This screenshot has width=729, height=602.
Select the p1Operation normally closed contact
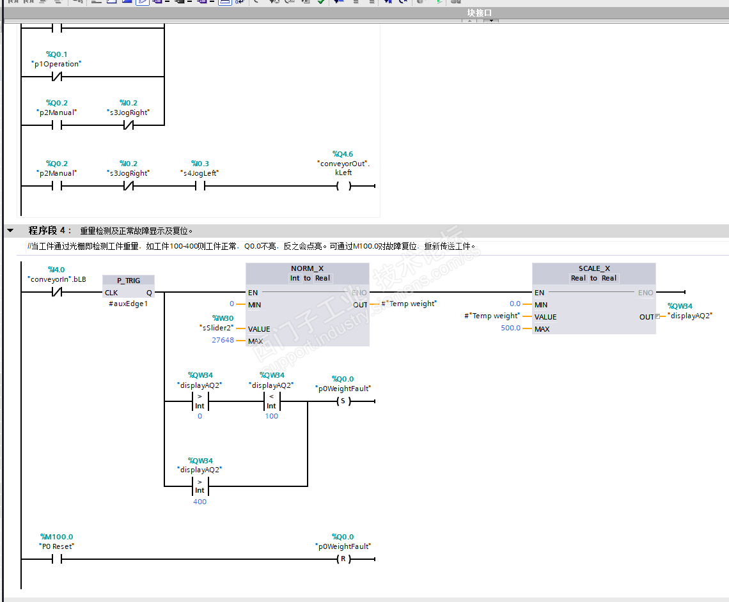click(57, 77)
